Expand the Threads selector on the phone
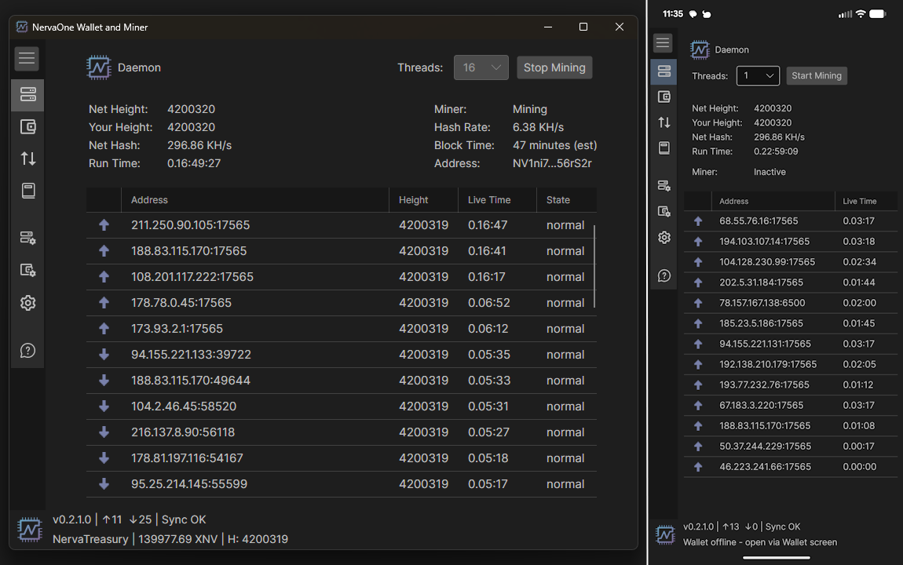903x565 pixels. click(757, 75)
